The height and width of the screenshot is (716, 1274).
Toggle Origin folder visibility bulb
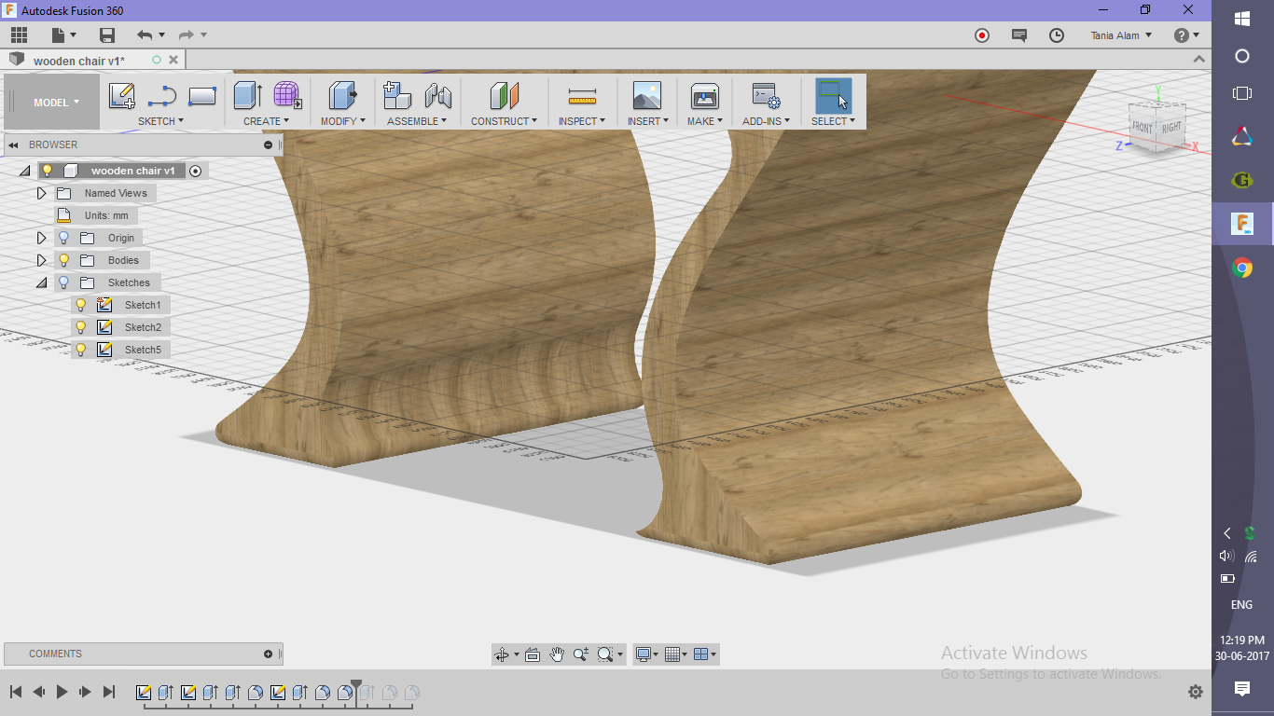click(64, 238)
